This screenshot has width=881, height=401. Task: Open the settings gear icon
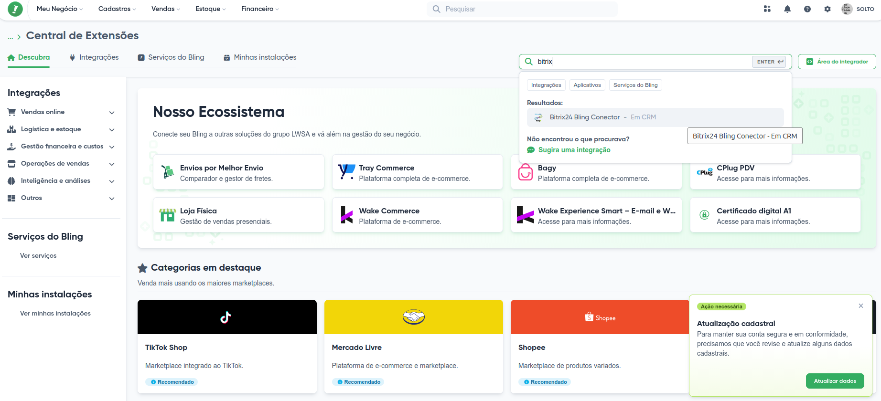tap(827, 9)
